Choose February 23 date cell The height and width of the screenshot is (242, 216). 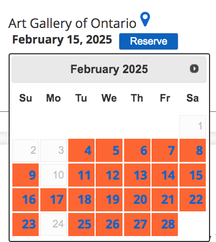25,224
